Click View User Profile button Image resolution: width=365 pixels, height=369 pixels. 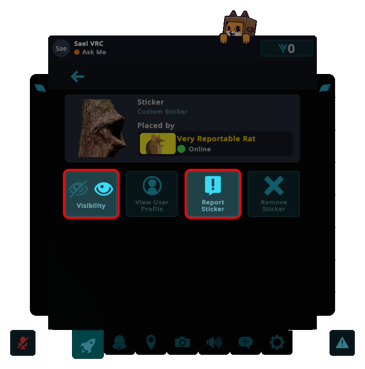(x=152, y=194)
